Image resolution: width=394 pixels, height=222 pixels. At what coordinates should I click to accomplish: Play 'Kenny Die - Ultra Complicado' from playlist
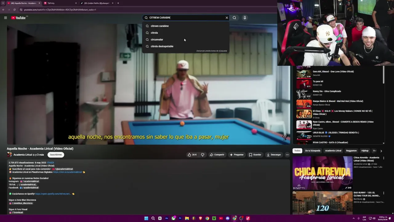coord(339,93)
